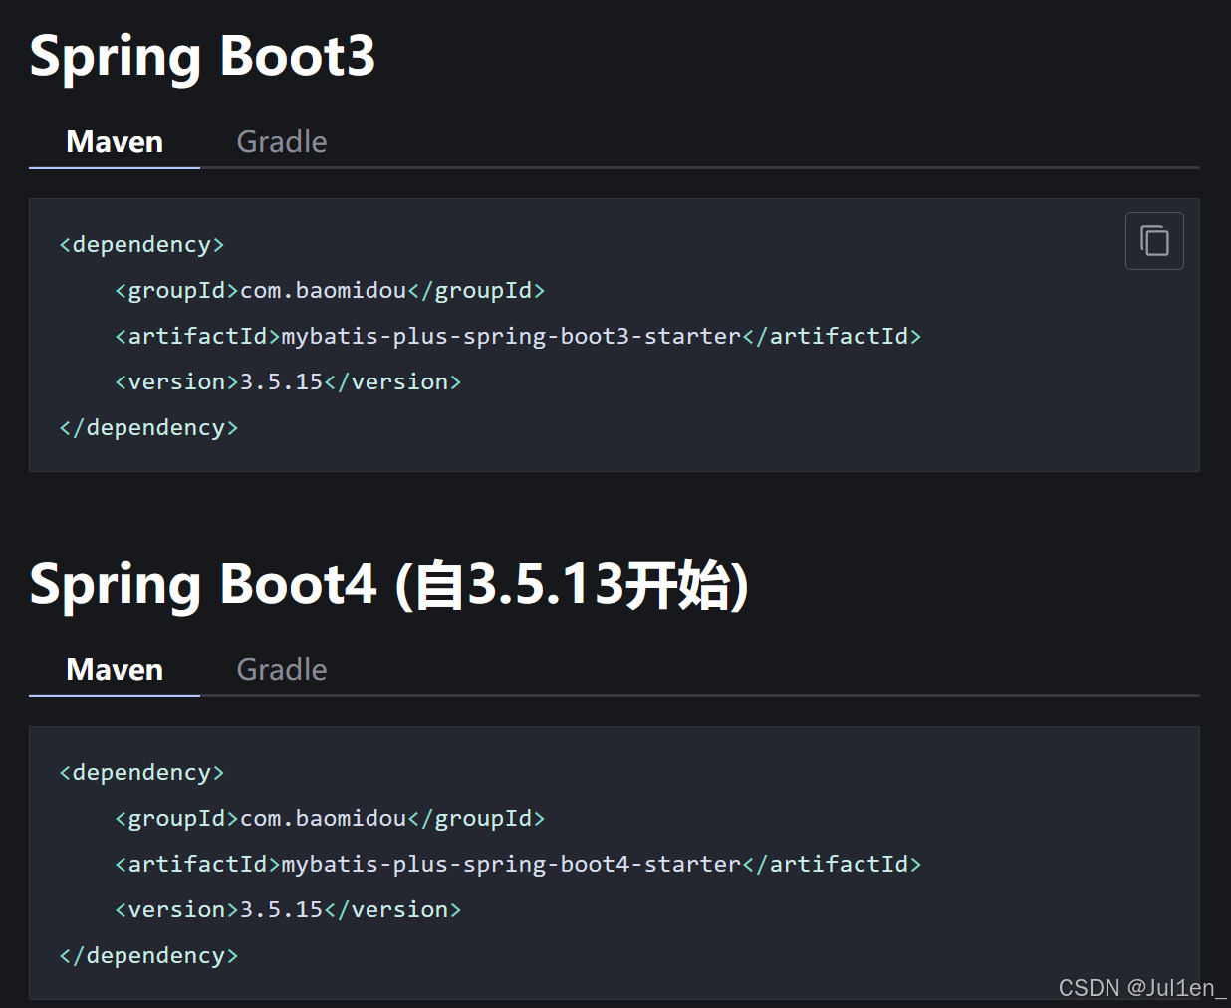Switch to the Gradle tab under Spring Boot3
Screen dimensions: 1231x1008
coord(282,142)
